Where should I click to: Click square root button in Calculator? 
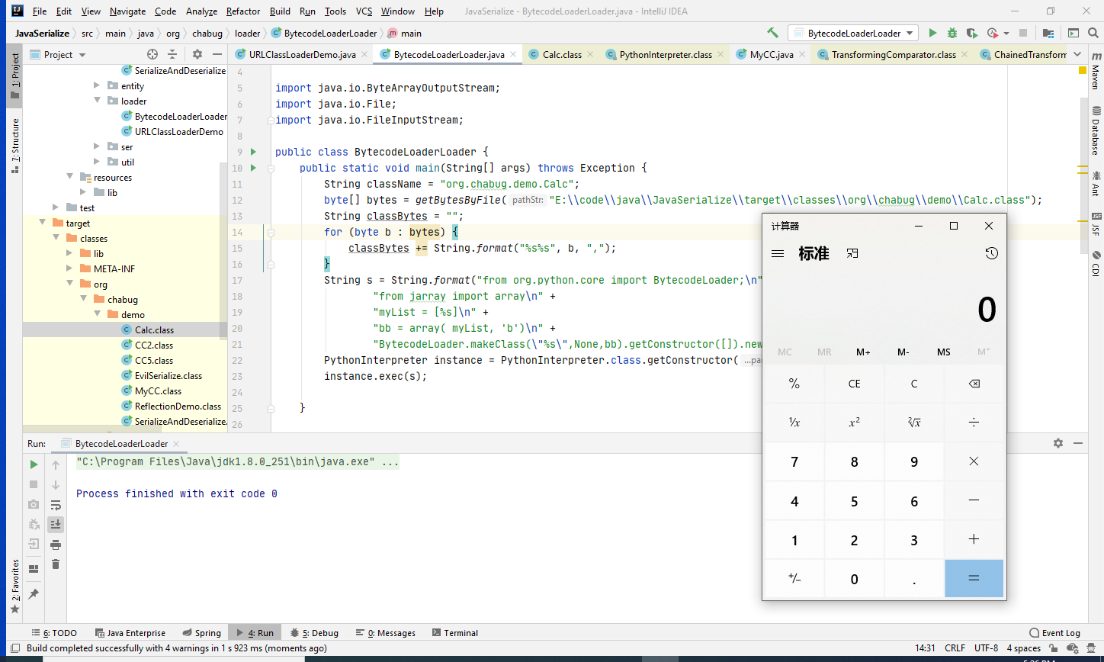tap(914, 423)
